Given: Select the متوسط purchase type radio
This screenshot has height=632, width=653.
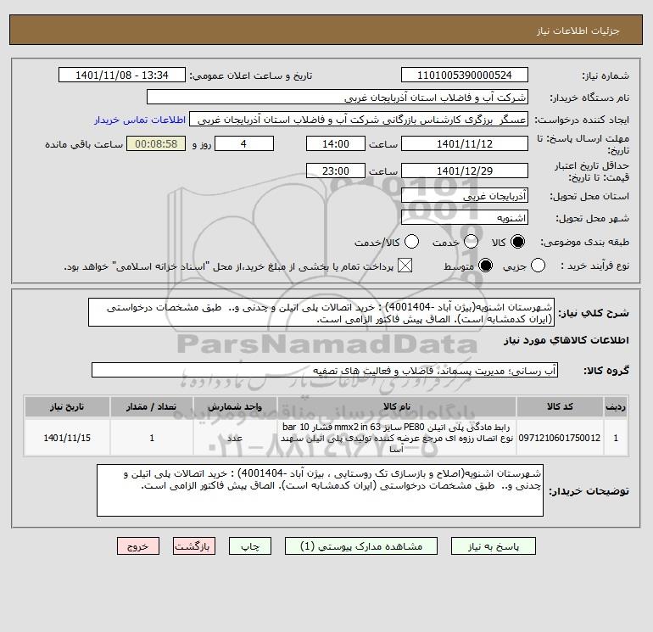Looking at the screenshot, I should click(x=485, y=266).
